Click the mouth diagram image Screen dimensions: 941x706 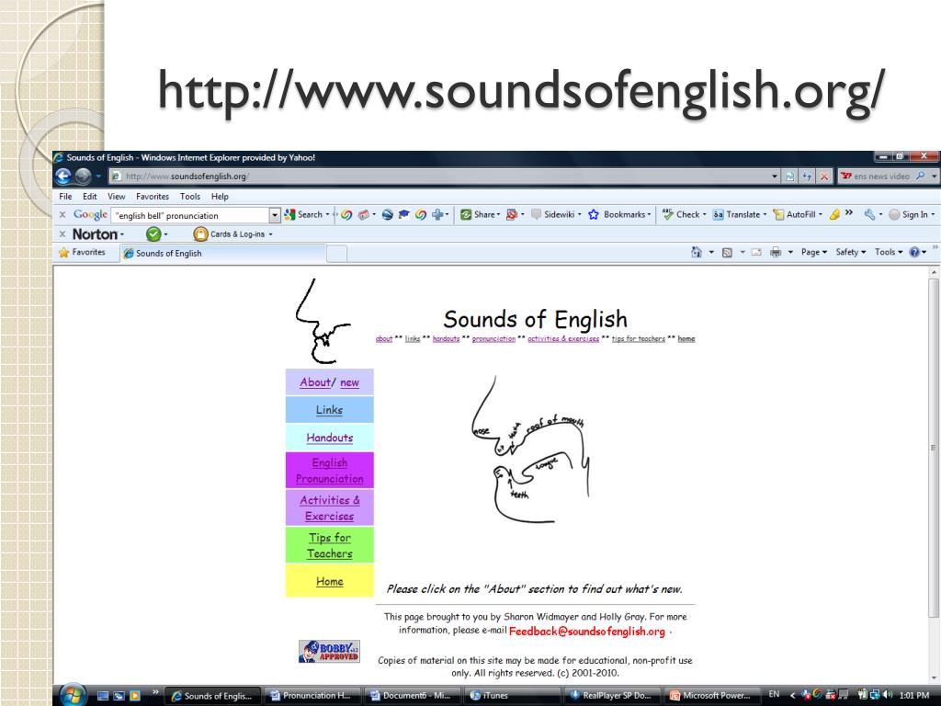pos(530,449)
